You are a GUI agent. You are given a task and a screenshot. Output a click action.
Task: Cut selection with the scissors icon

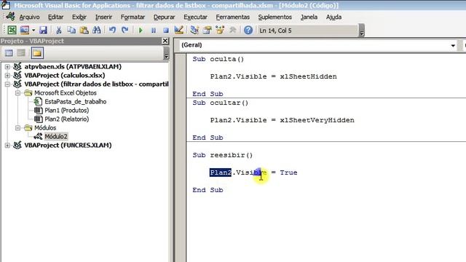tap(58, 30)
